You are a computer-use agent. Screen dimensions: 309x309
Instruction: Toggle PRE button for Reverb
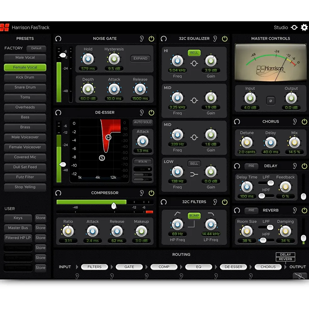252,210
